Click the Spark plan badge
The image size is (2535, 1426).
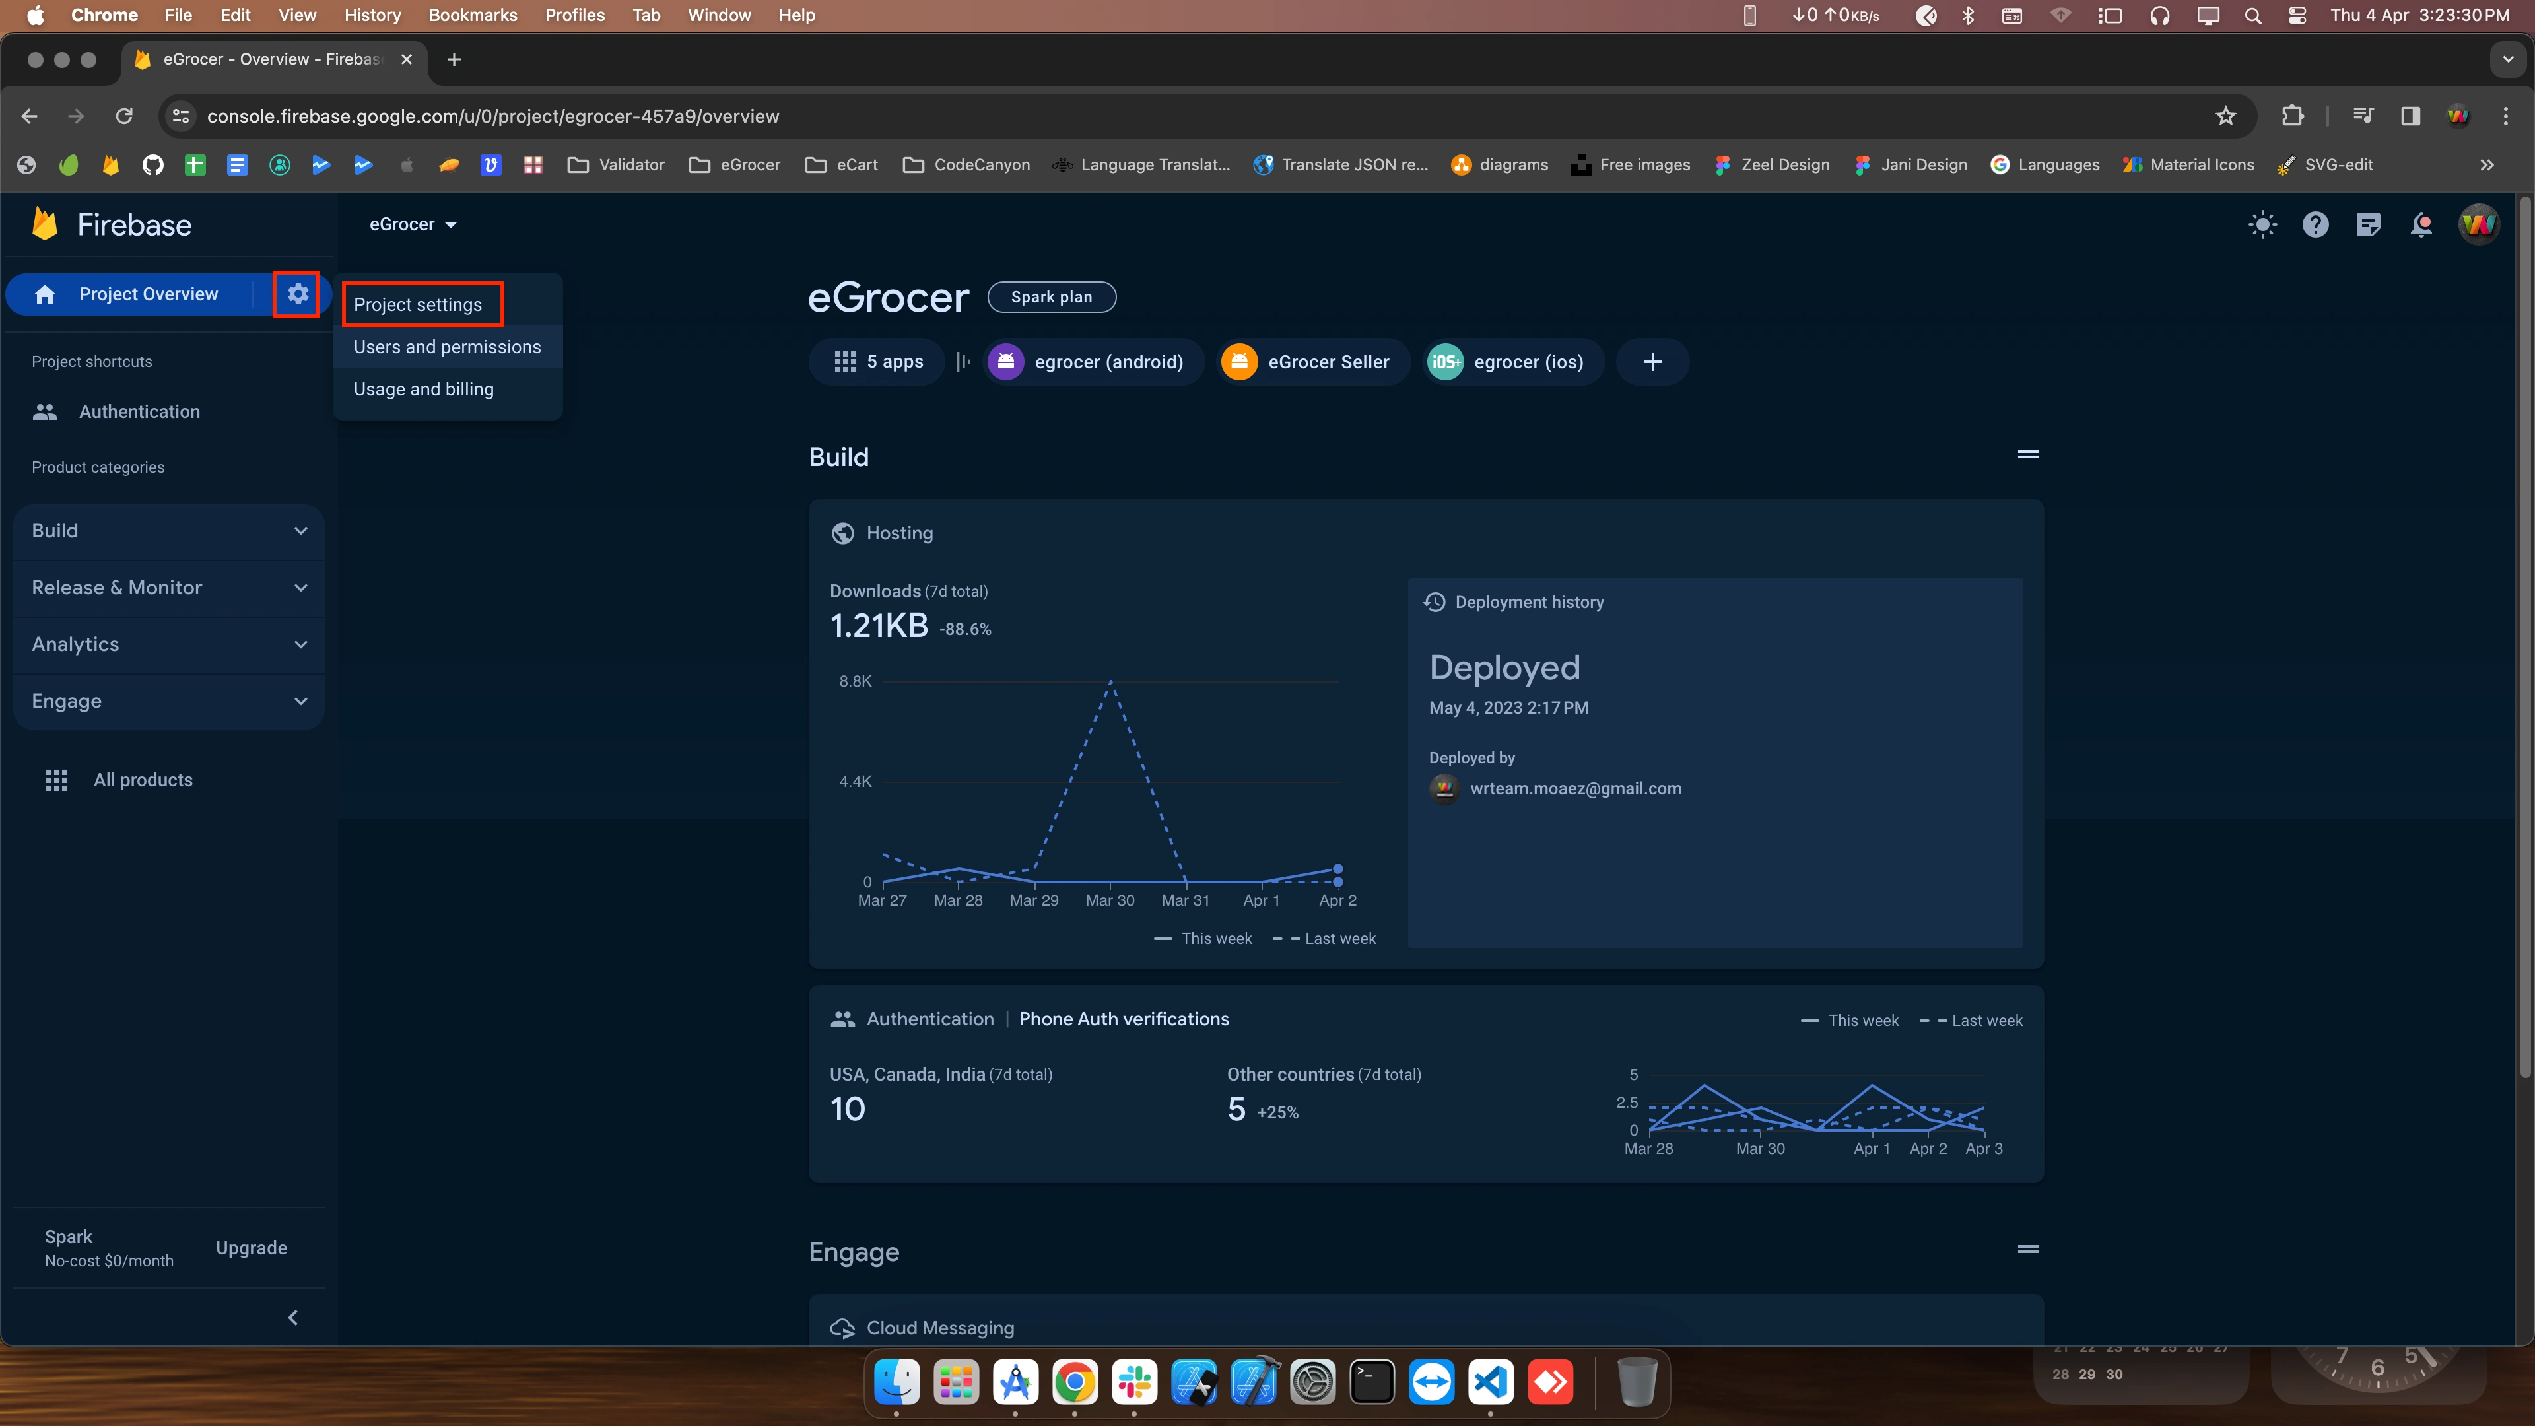[1051, 297]
